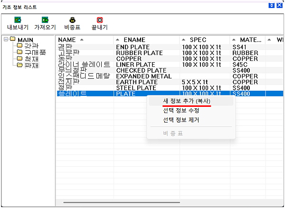Select the 판재 tree item label
This screenshot has width=285, height=208.
[x=32, y=66]
